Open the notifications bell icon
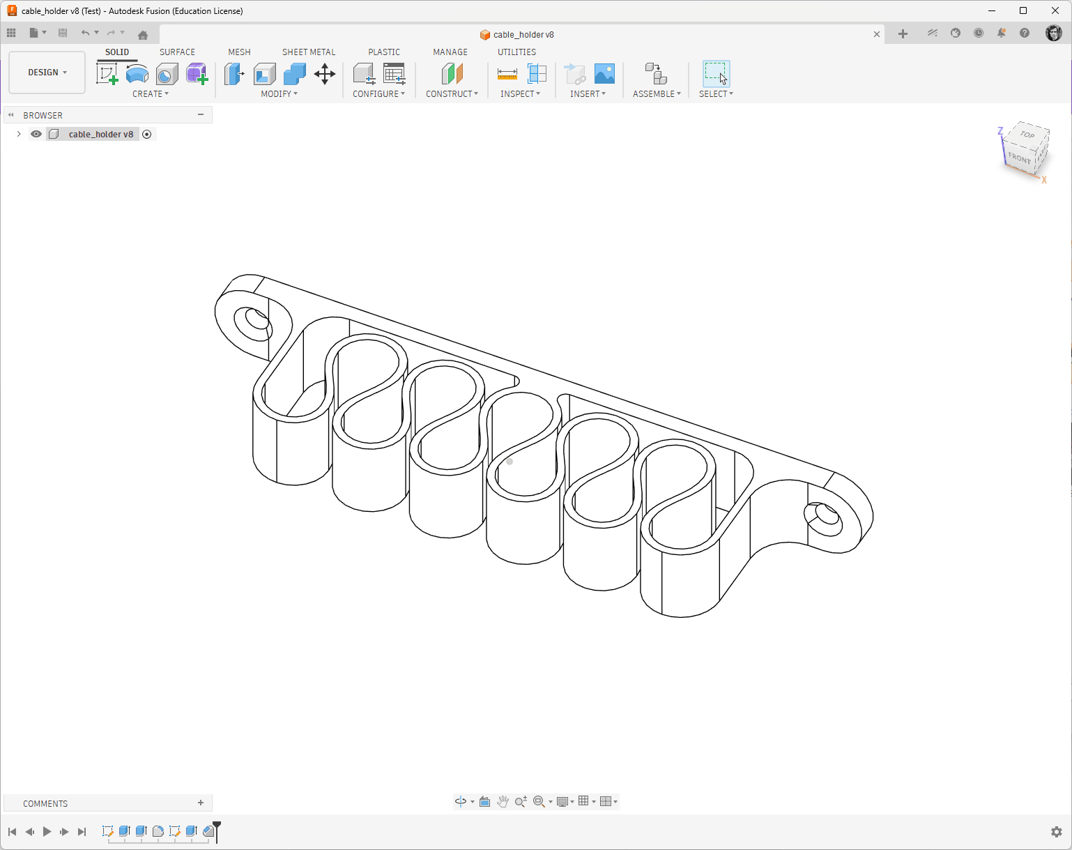1072x850 pixels. coord(1002,33)
